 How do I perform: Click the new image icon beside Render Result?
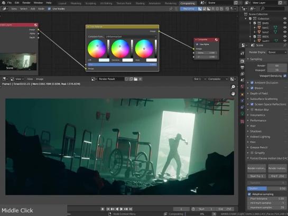(131, 79)
